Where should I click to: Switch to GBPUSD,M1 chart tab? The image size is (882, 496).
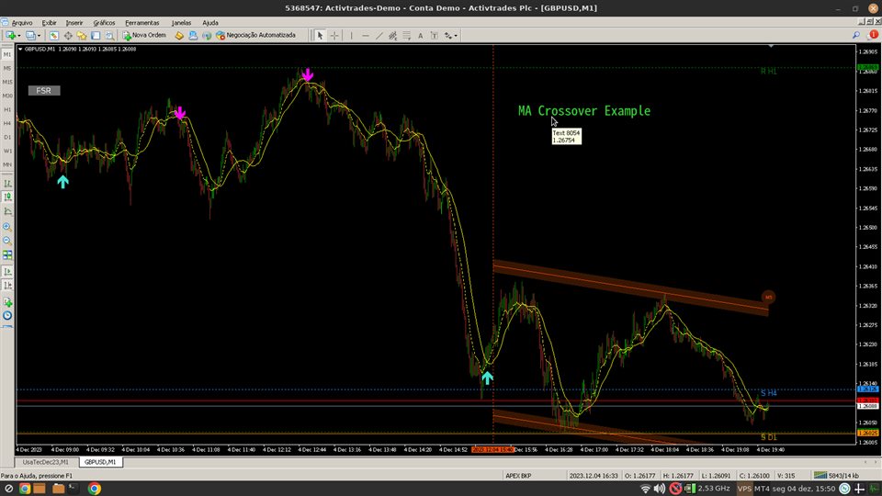click(x=100, y=462)
